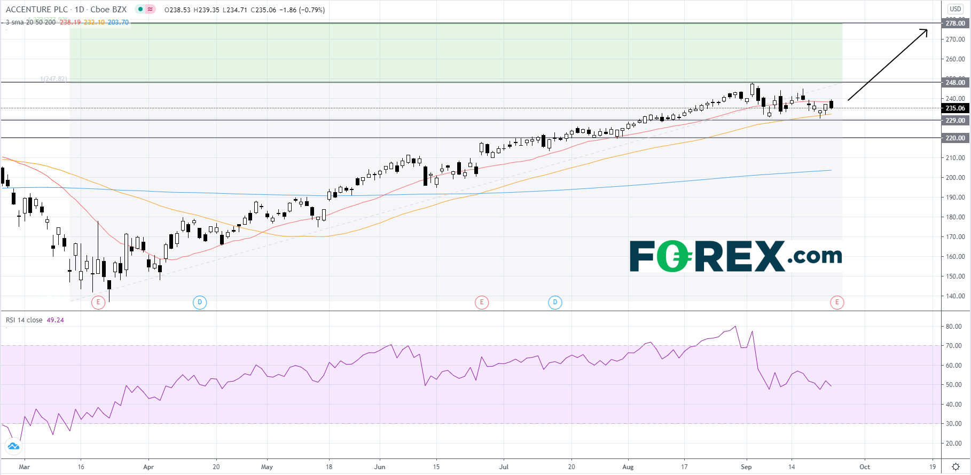Open chart settings gear icon

coord(956,467)
